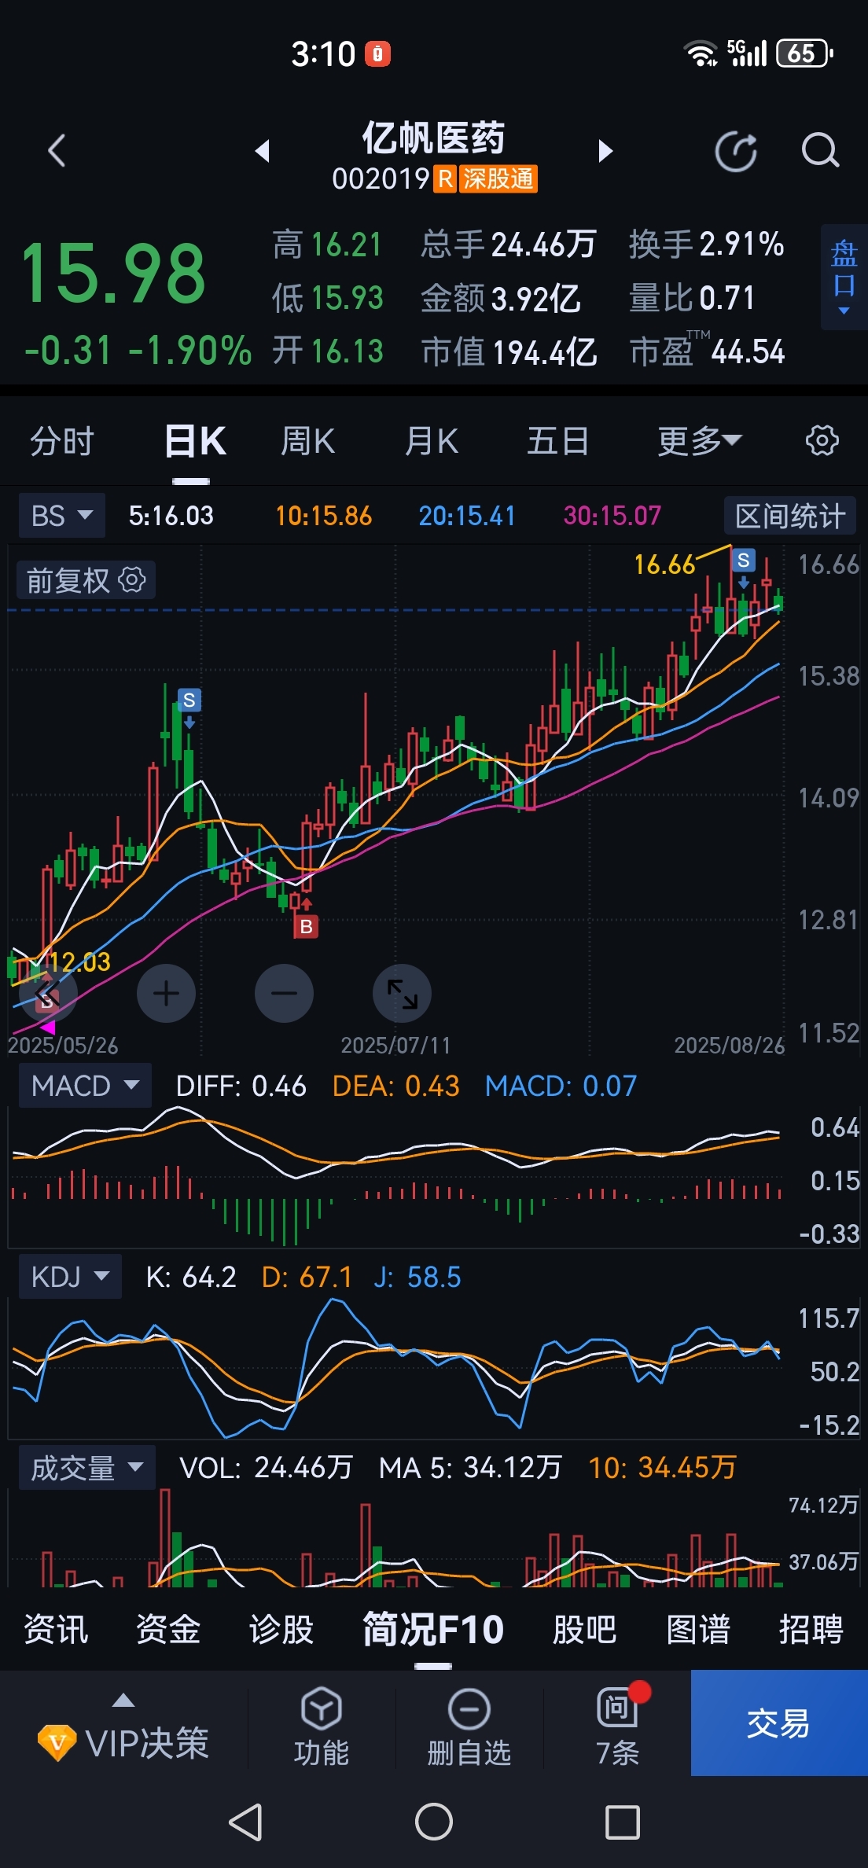Tap the VOL: 24.46万 reading
Image resolution: width=868 pixels, height=1868 pixels.
(266, 1467)
